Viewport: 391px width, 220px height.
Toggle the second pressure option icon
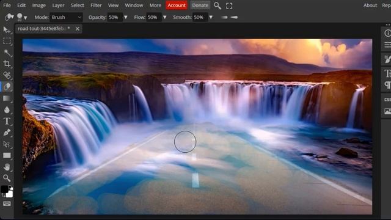[234, 17]
